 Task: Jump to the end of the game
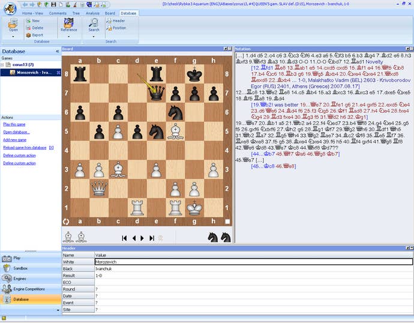click(152, 238)
